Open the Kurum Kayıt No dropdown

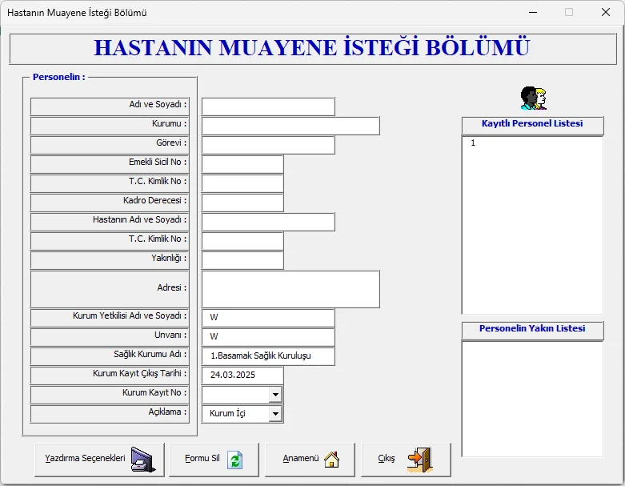275,395
